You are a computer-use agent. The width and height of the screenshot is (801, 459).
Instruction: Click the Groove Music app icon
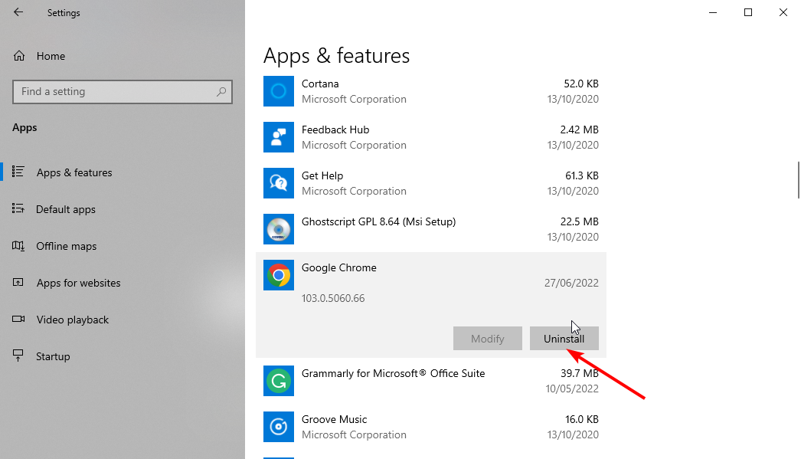point(279,427)
